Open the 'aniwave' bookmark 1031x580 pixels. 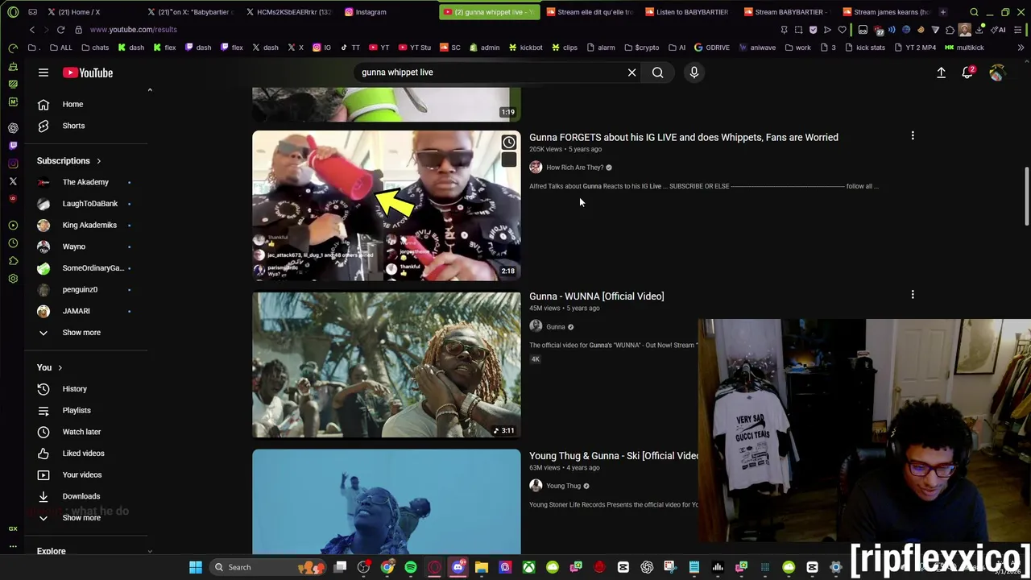pyautogui.click(x=756, y=48)
